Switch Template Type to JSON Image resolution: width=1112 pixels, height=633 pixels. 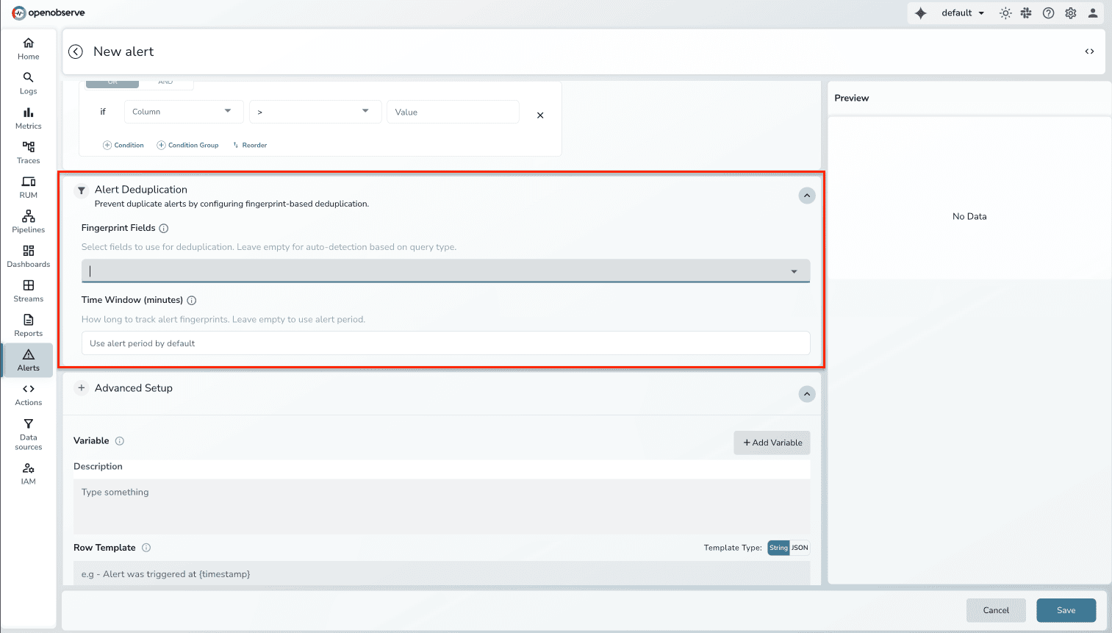tap(800, 547)
